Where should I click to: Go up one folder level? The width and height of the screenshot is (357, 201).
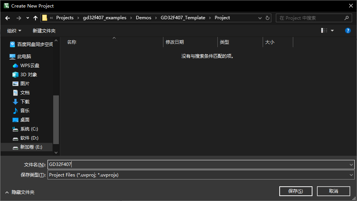click(x=35, y=18)
